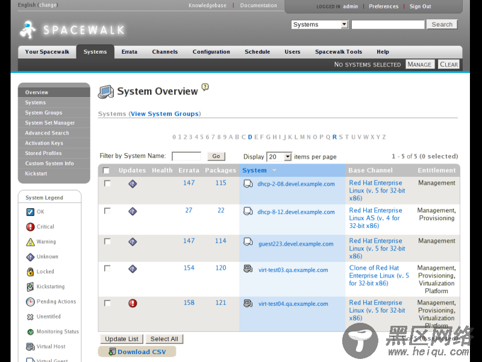482x362 pixels.
Task: Open Activation Keys in sidebar
Action: click(54, 143)
